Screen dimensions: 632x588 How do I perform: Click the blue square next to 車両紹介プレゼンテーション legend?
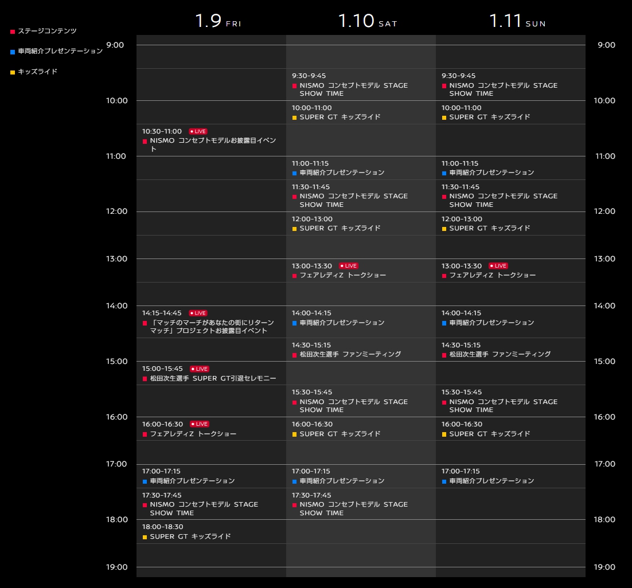point(13,52)
